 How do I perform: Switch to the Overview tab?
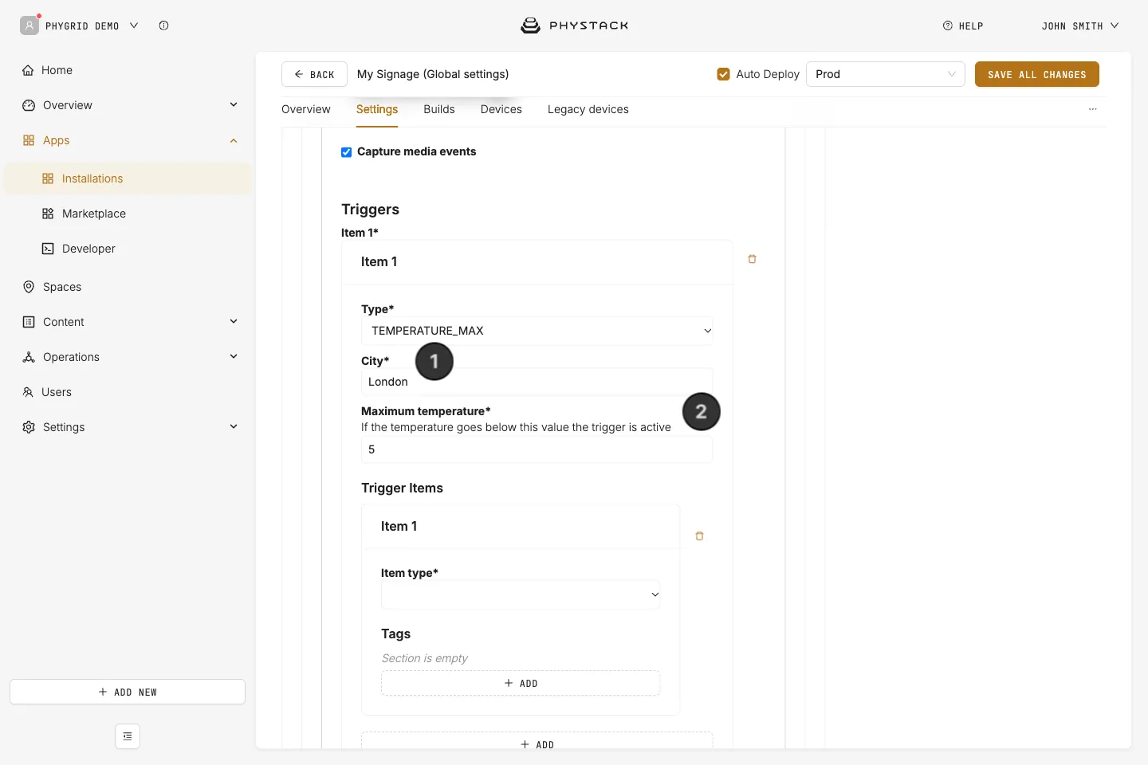pyautogui.click(x=306, y=109)
